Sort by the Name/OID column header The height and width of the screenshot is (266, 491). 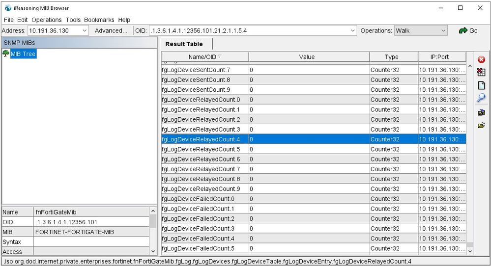point(205,57)
